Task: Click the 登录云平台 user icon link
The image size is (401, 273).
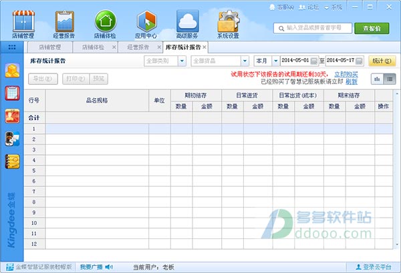Action: coord(374,267)
